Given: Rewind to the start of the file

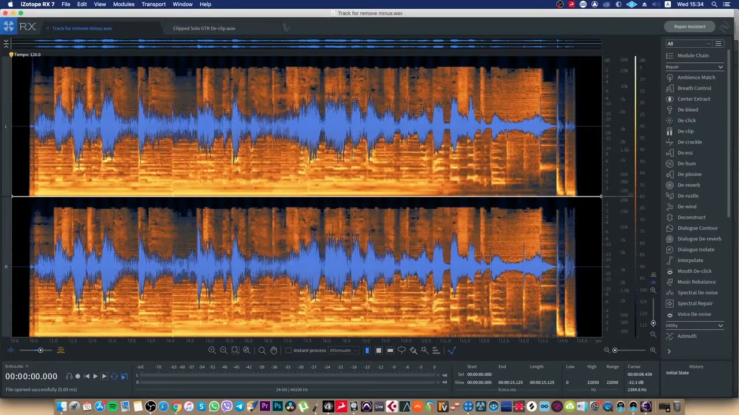Looking at the screenshot, I should pyautogui.click(x=87, y=376).
